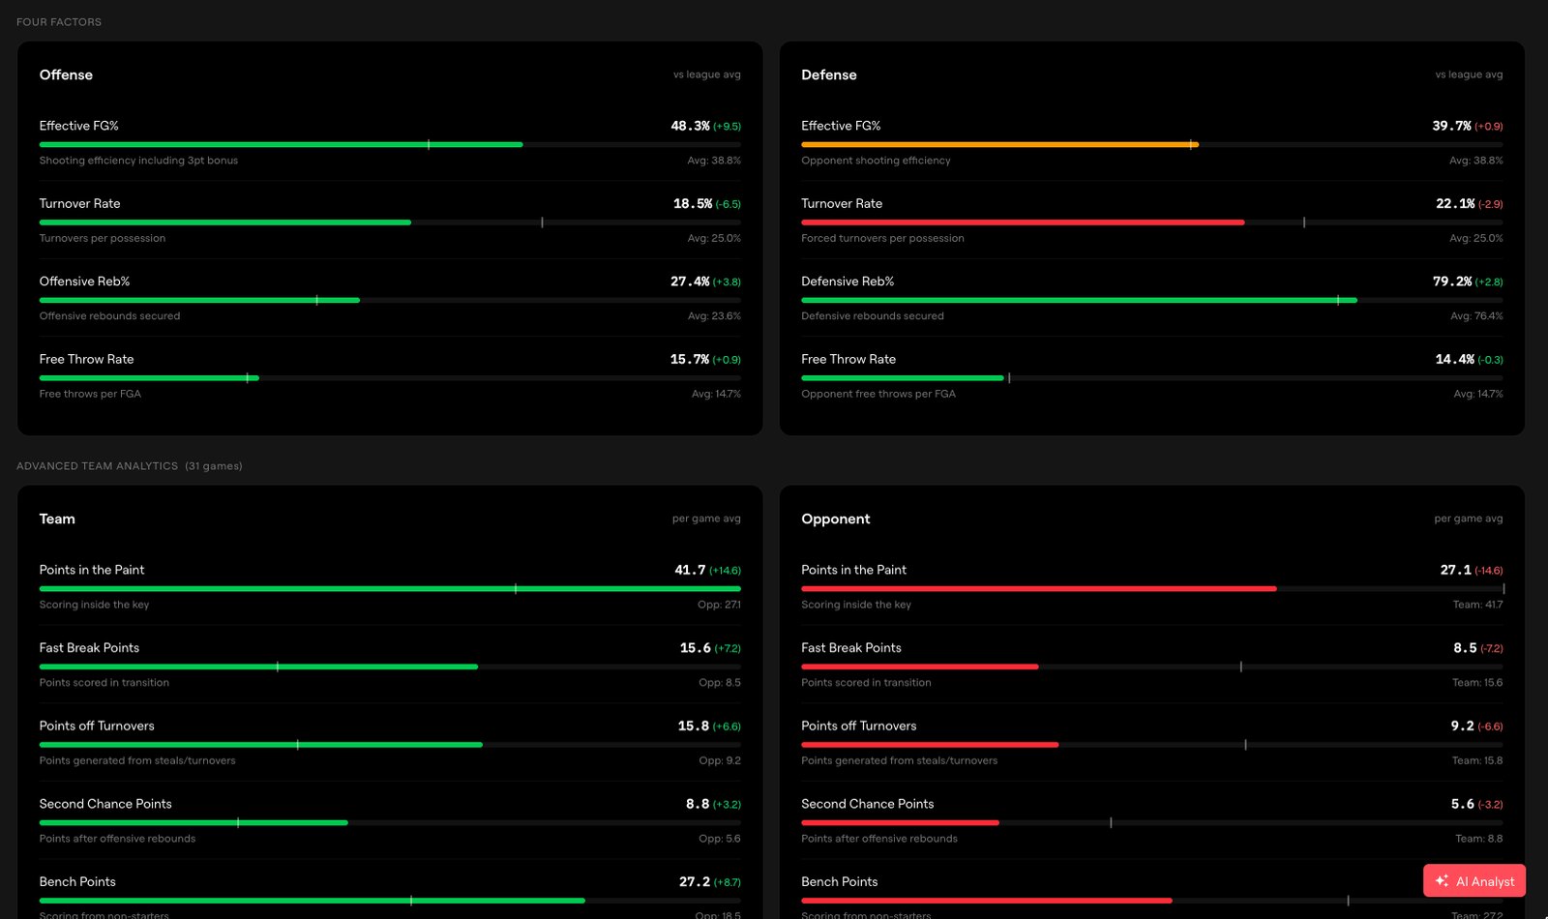Click Team Points in the Paint label
The width and height of the screenshot is (1548, 919).
point(92,570)
